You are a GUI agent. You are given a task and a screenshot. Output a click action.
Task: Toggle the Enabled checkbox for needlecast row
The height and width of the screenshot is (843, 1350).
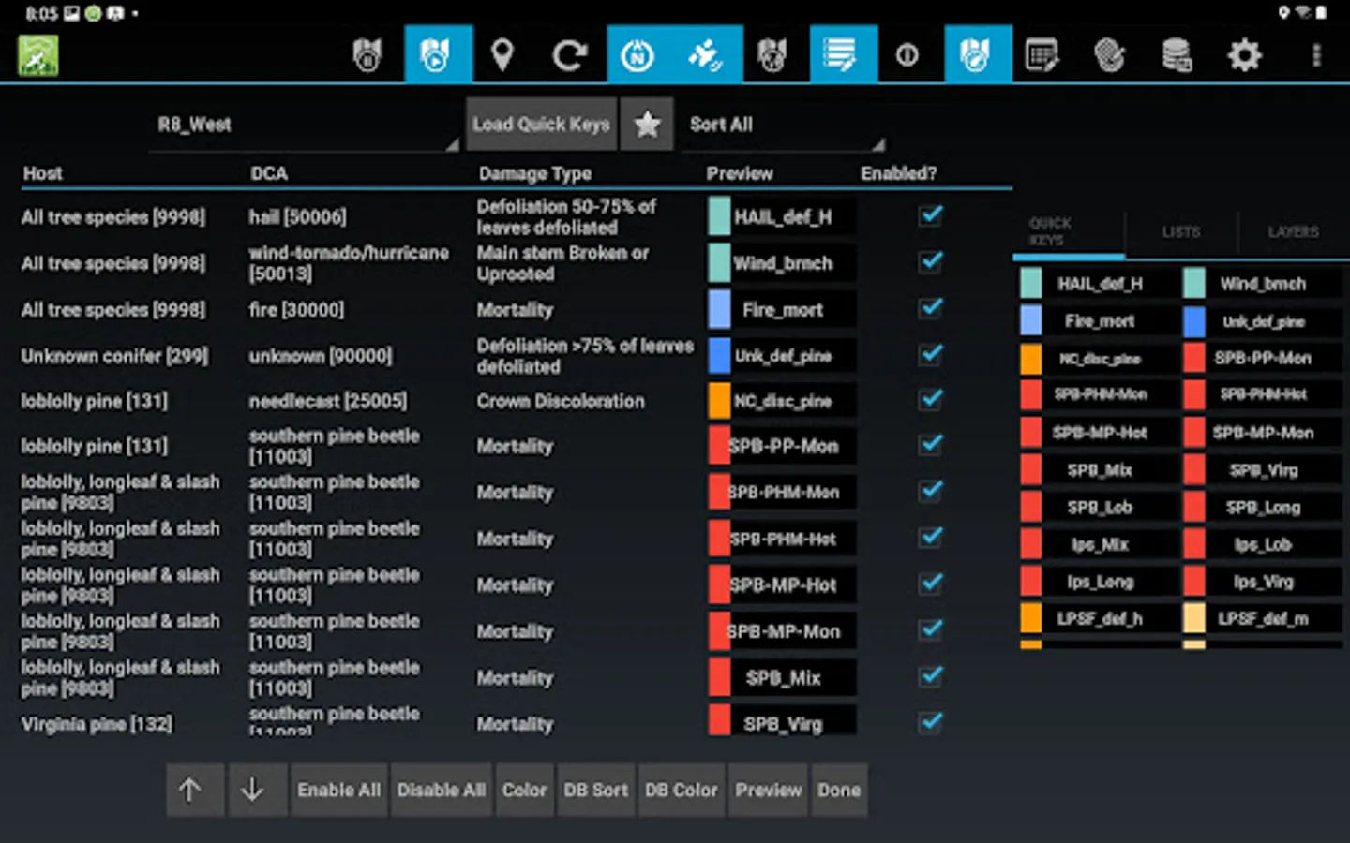point(930,399)
